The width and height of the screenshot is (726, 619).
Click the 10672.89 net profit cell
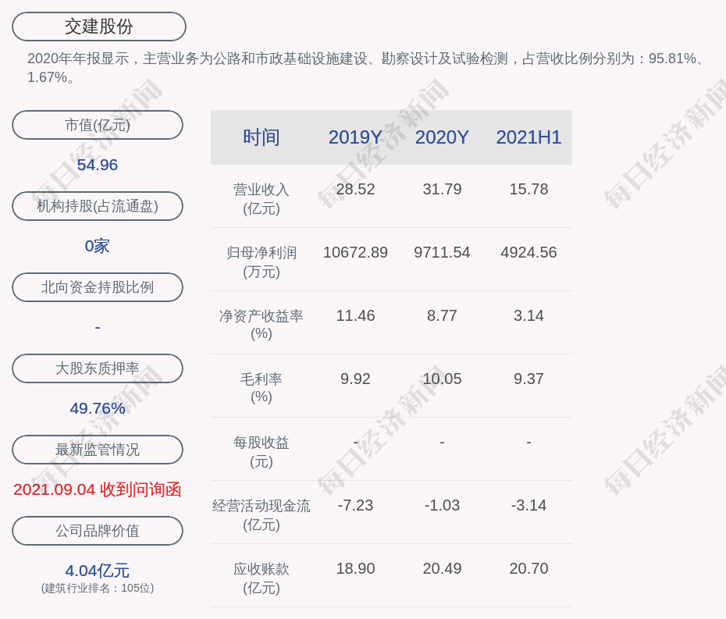click(x=355, y=252)
